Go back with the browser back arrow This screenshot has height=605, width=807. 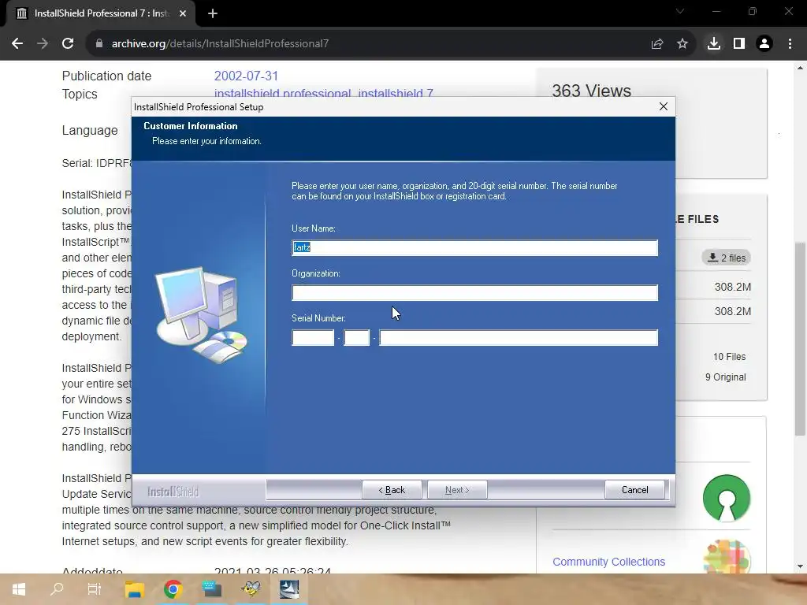click(x=17, y=44)
